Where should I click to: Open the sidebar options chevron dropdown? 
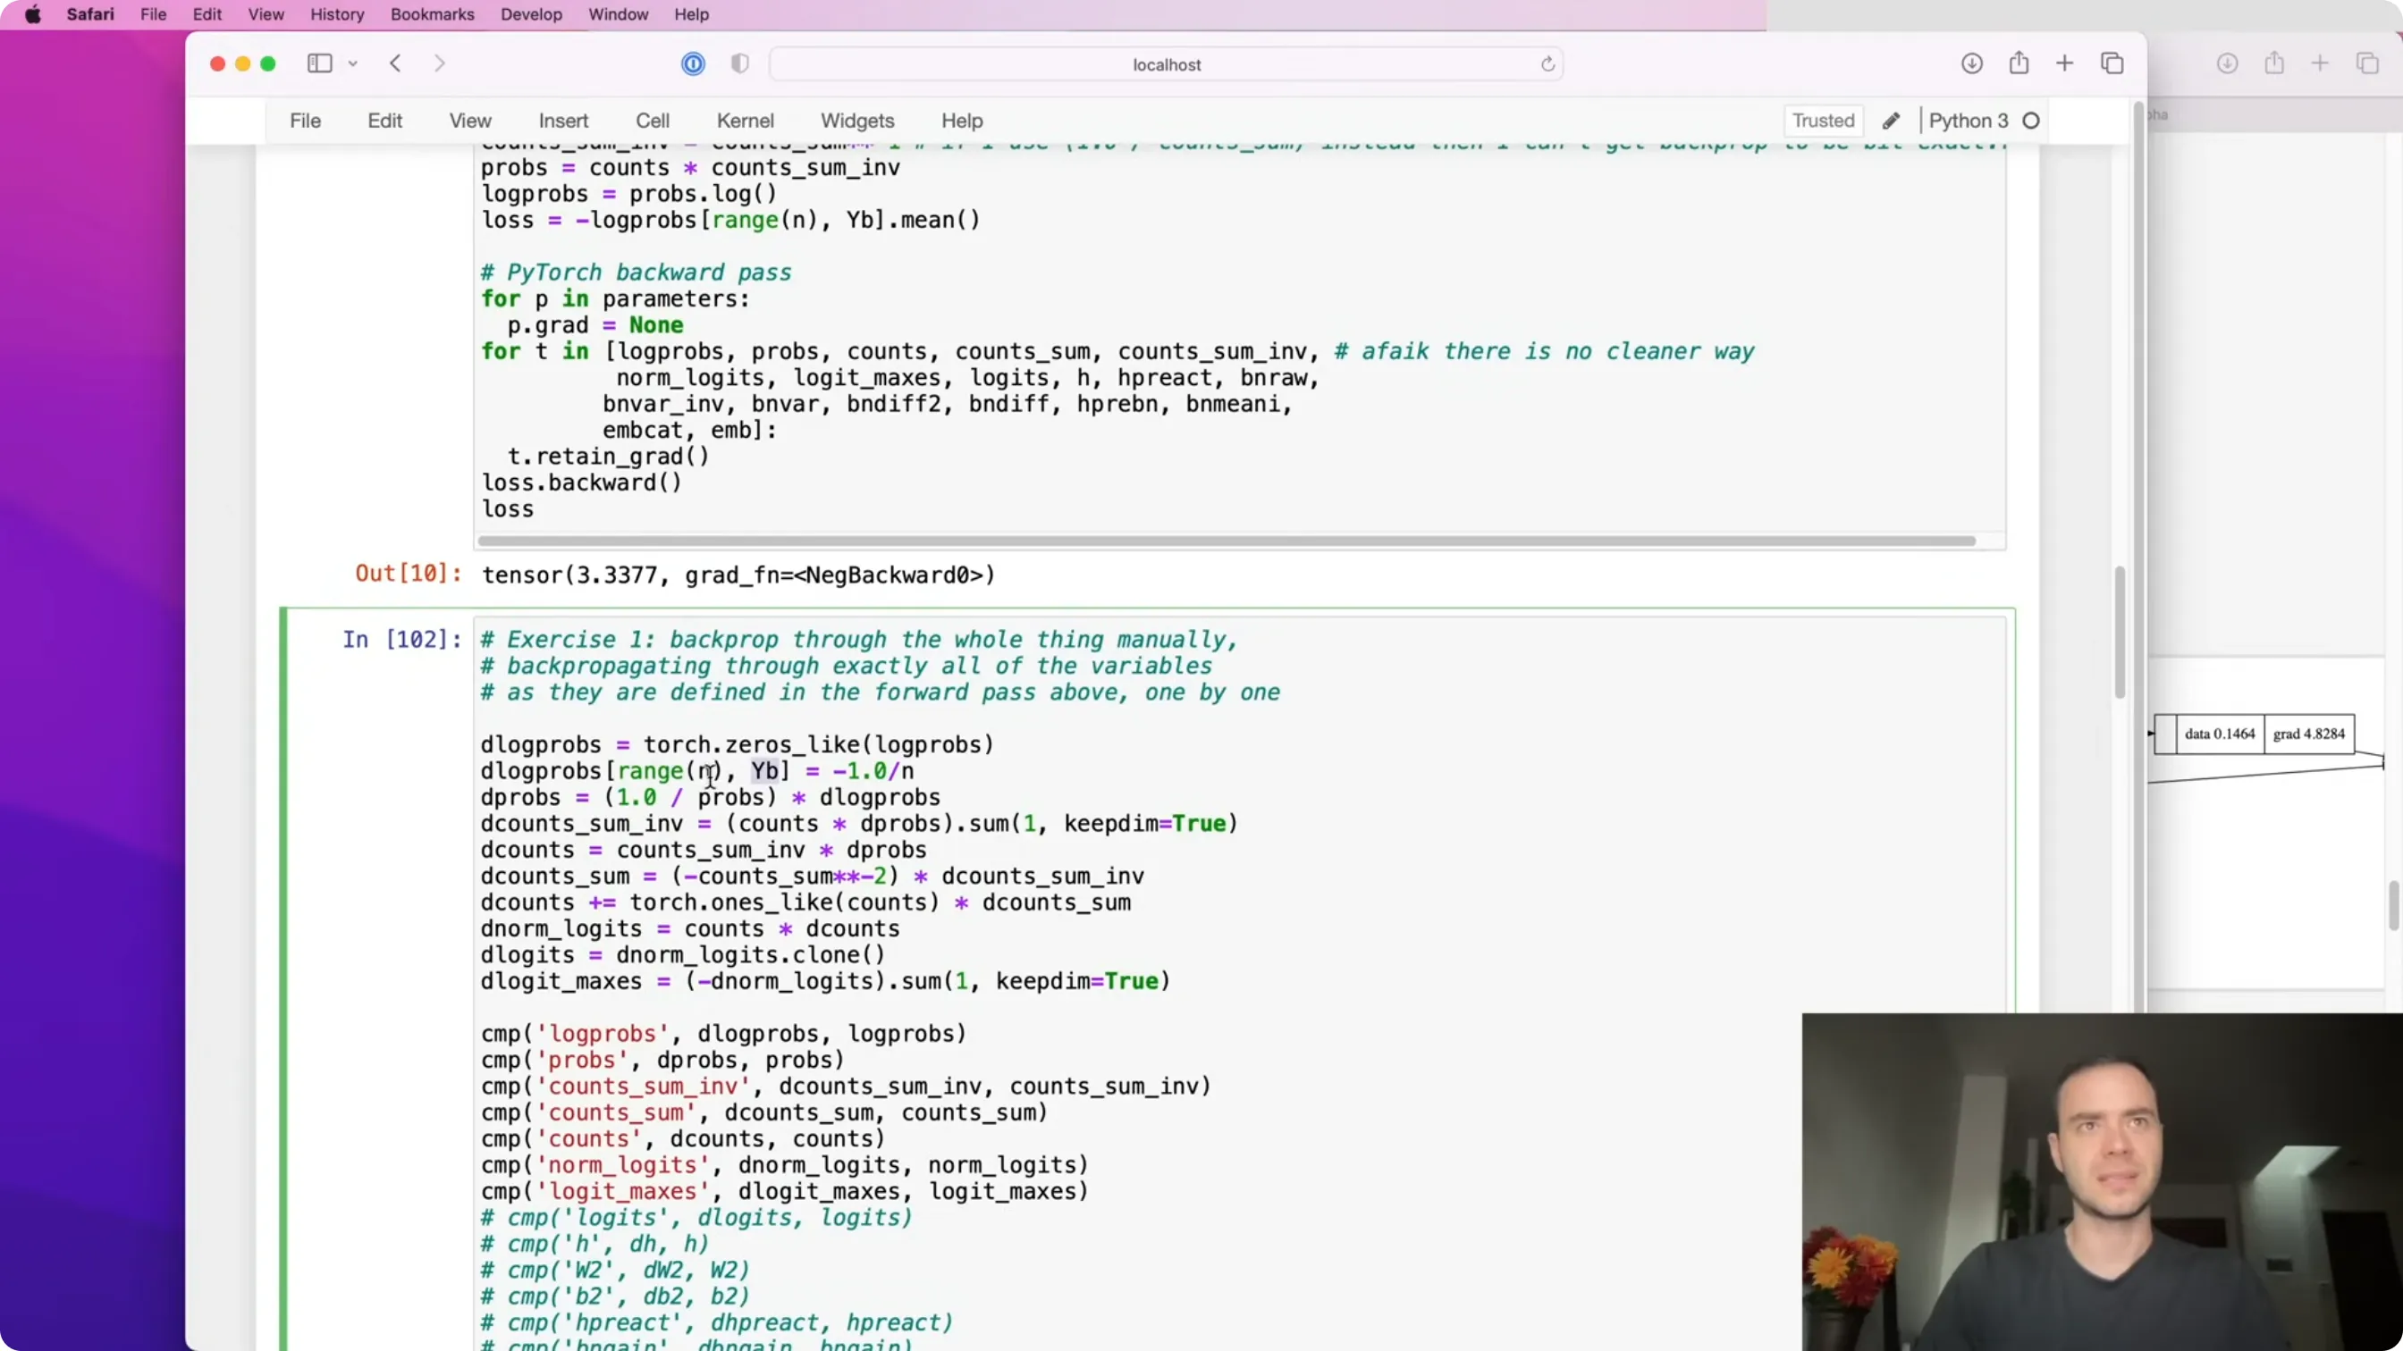[x=352, y=63]
